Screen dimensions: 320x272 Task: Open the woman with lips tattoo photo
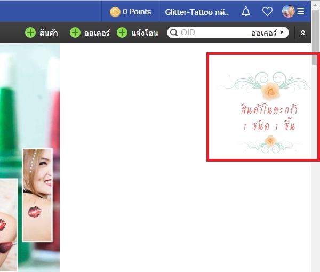pyautogui.click(x=37, y=195)
